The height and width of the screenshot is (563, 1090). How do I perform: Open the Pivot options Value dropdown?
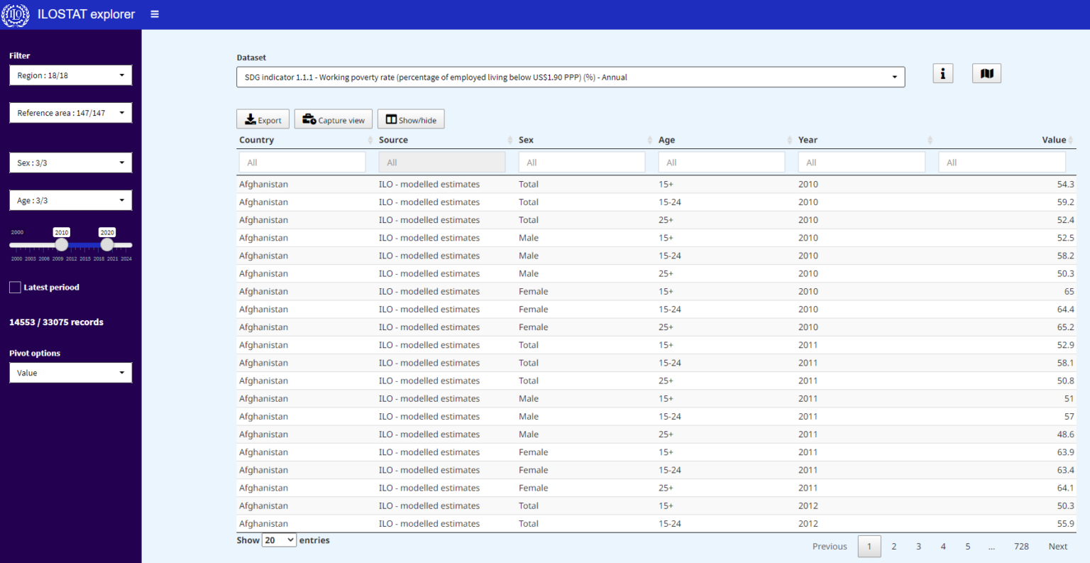pos(70,372)
